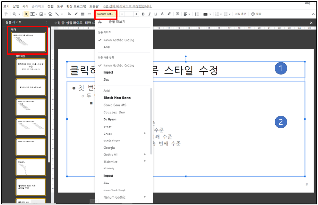Toggle underline formatting
Image resolution: width=318 pixels, height=205 pixels.
[156, 14]
